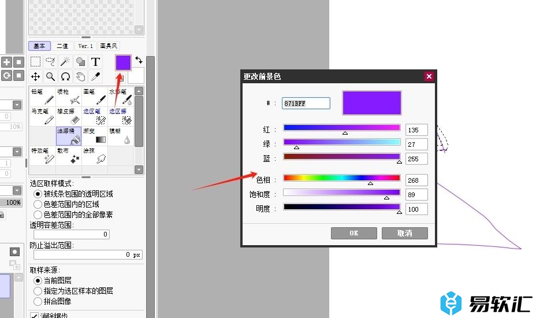Viewport: 536px width, 318px height.
Task: Click tool list scroll-down arrow
Action: coord(139,169)
